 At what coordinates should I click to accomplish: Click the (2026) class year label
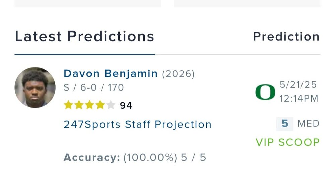pyautogui.click(x=178, y=74)
